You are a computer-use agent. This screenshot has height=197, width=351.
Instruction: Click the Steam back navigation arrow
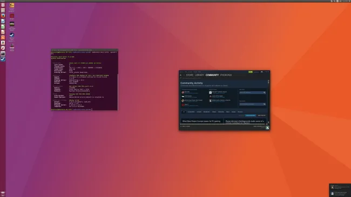point(181,75)
